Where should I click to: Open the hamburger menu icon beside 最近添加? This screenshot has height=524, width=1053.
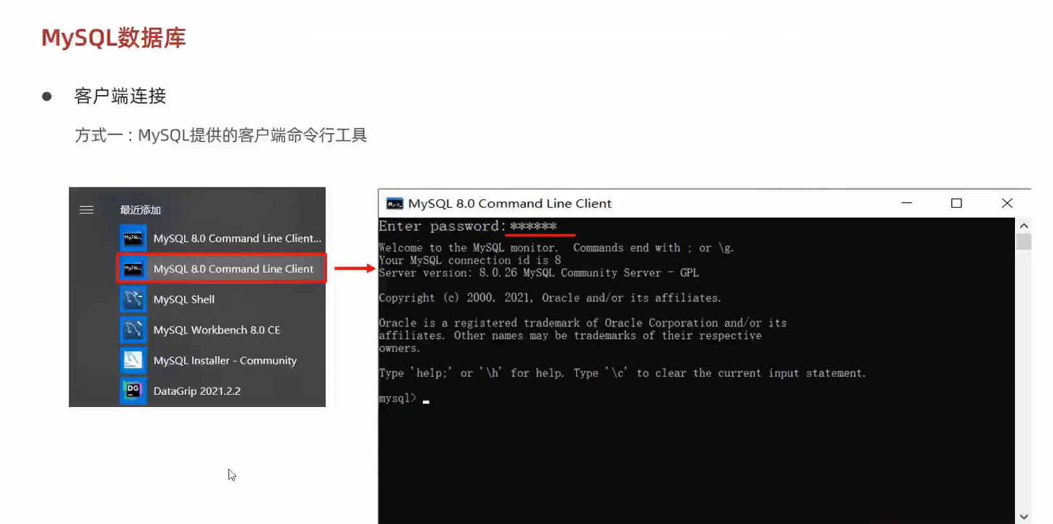[86, 210]
